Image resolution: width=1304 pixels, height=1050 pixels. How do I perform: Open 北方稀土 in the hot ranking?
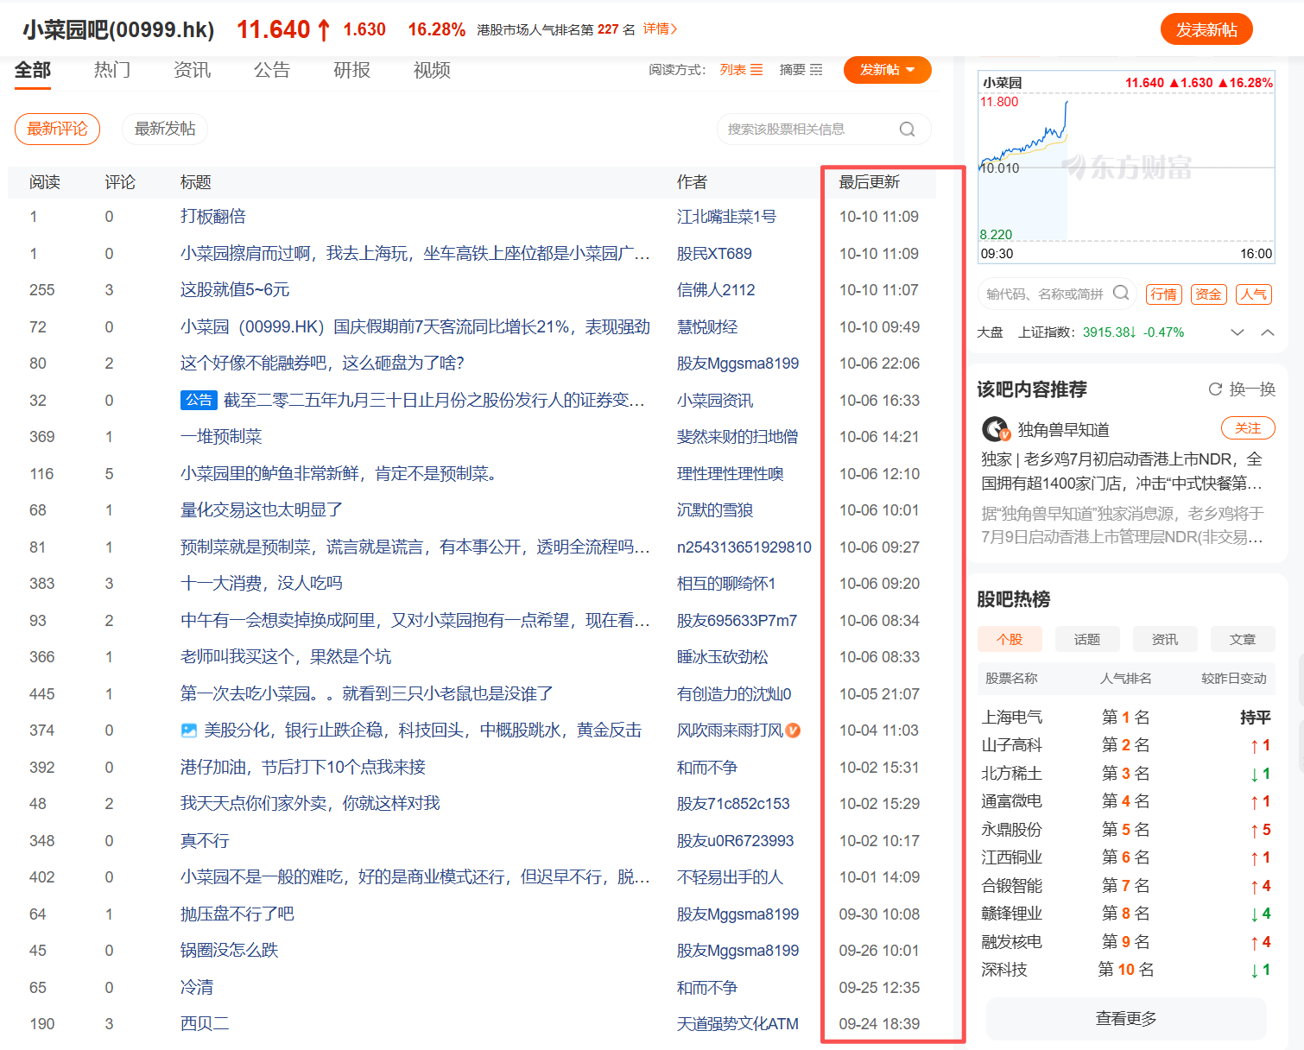[x=1011, y=774]
